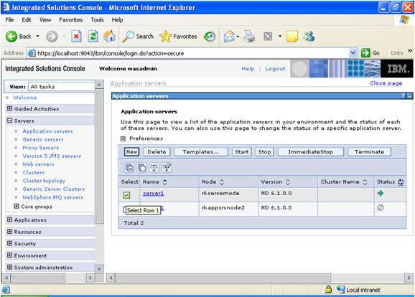415x297 pixels.
Task: Click the yellow note Discuss icon
Action: pyautogui.click(x=292, y=37)
